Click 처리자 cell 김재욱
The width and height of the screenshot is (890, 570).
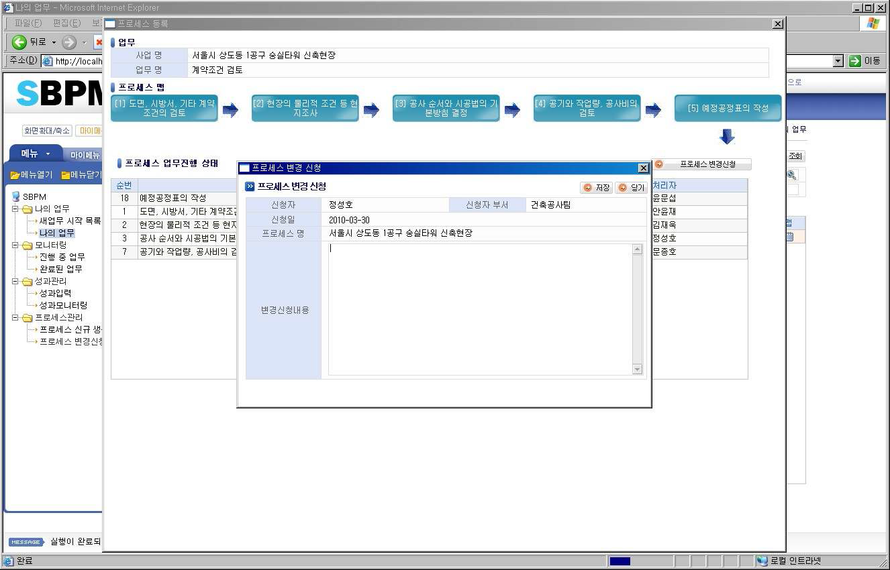point(699,225)
